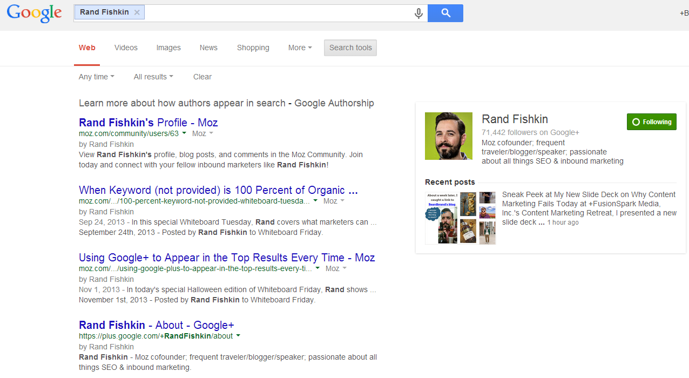Open the recent post image collage

click(x=460, y=218)
